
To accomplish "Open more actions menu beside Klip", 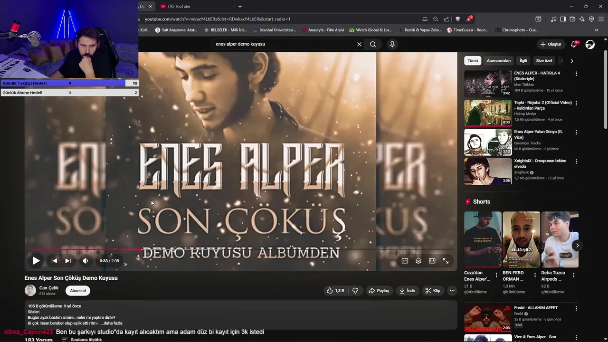I will 452,291.
